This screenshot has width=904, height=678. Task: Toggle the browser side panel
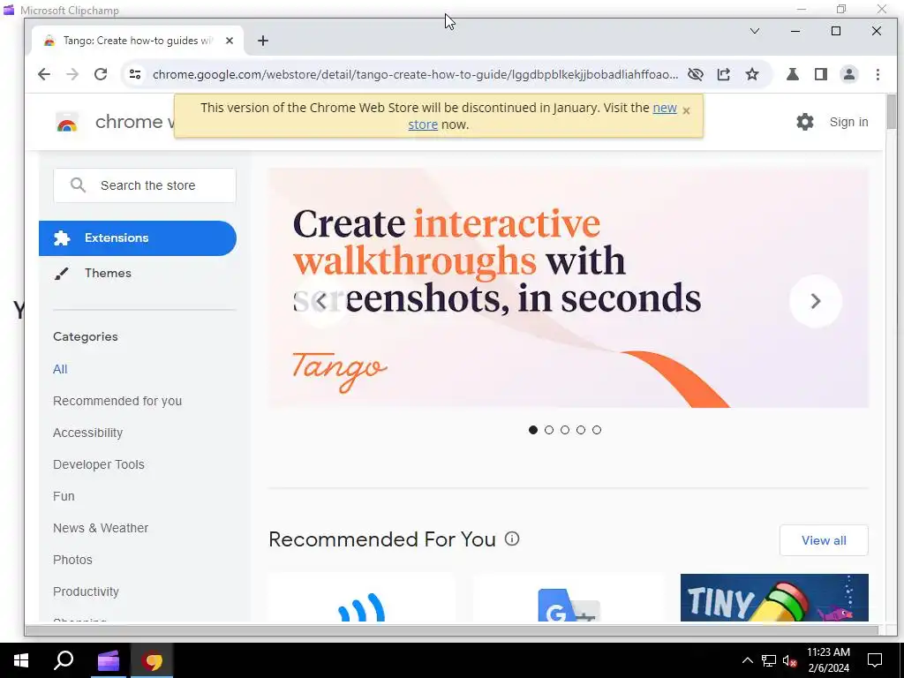point(821,74)
